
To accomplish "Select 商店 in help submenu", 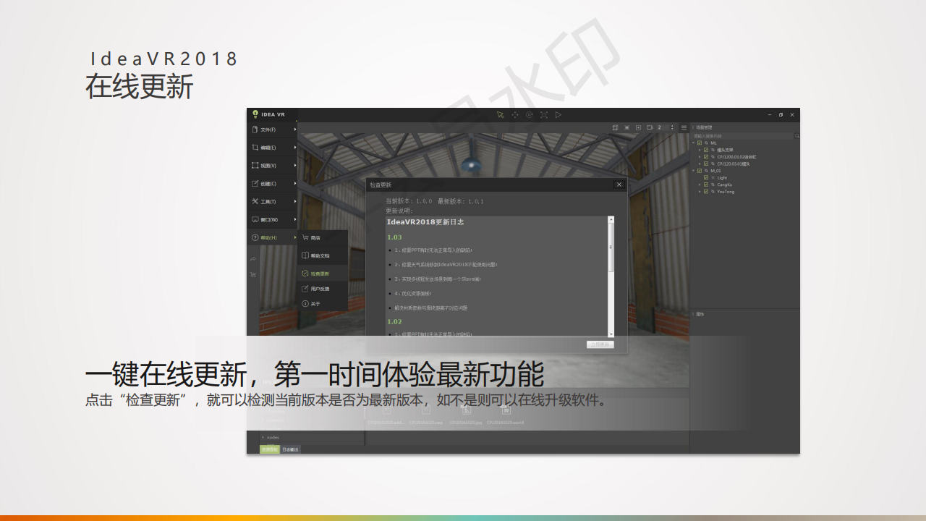I will (x=323, y=238).
